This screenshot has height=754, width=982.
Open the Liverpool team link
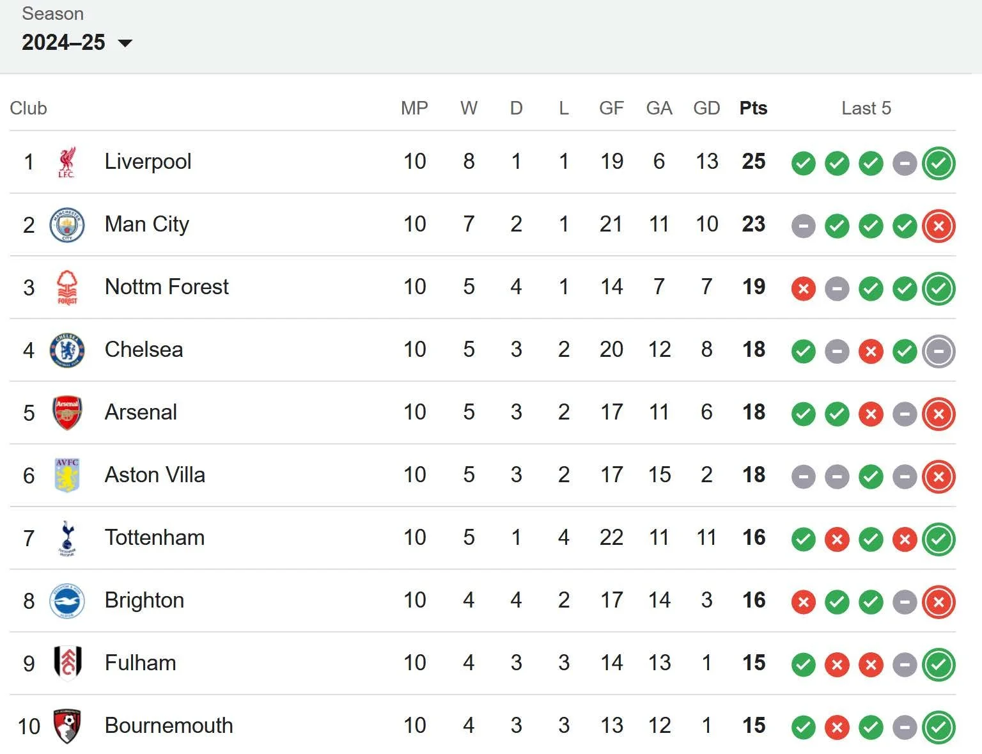click(x=148, y=161)
